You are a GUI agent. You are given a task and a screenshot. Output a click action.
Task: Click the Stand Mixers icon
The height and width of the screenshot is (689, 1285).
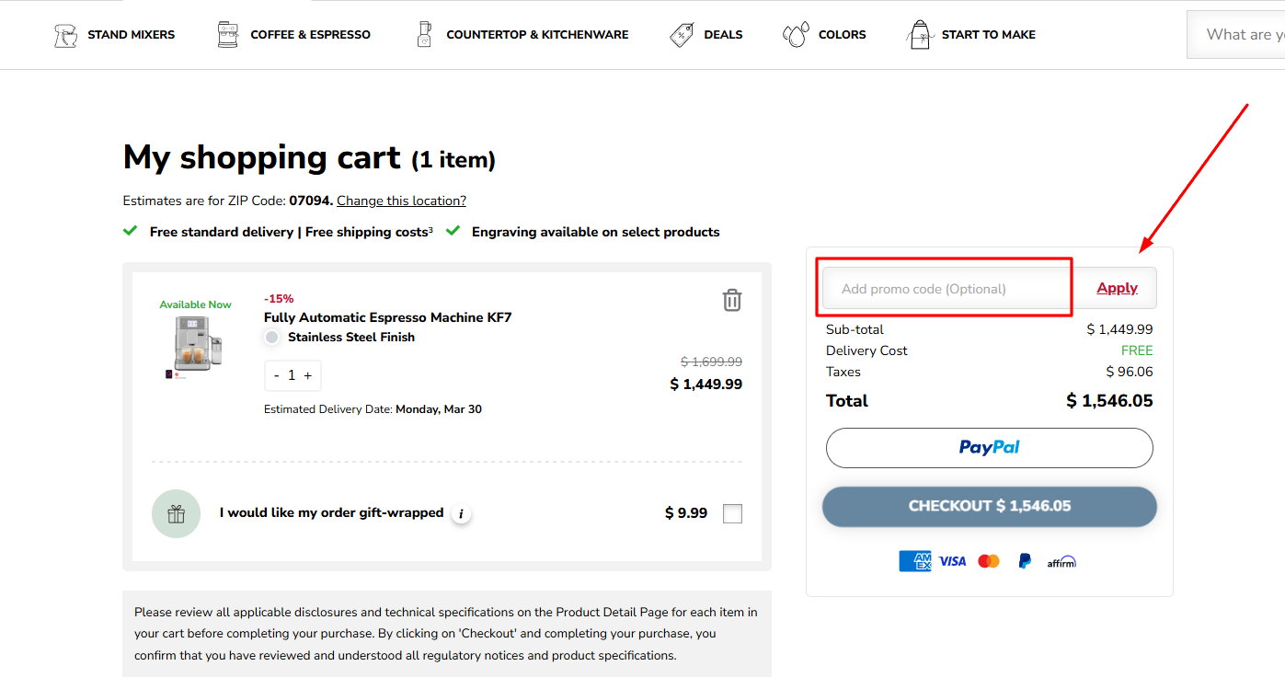coord(65,34)
